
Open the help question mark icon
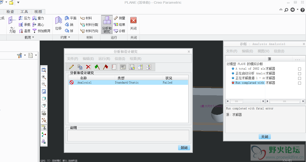(x=303, y=10)
